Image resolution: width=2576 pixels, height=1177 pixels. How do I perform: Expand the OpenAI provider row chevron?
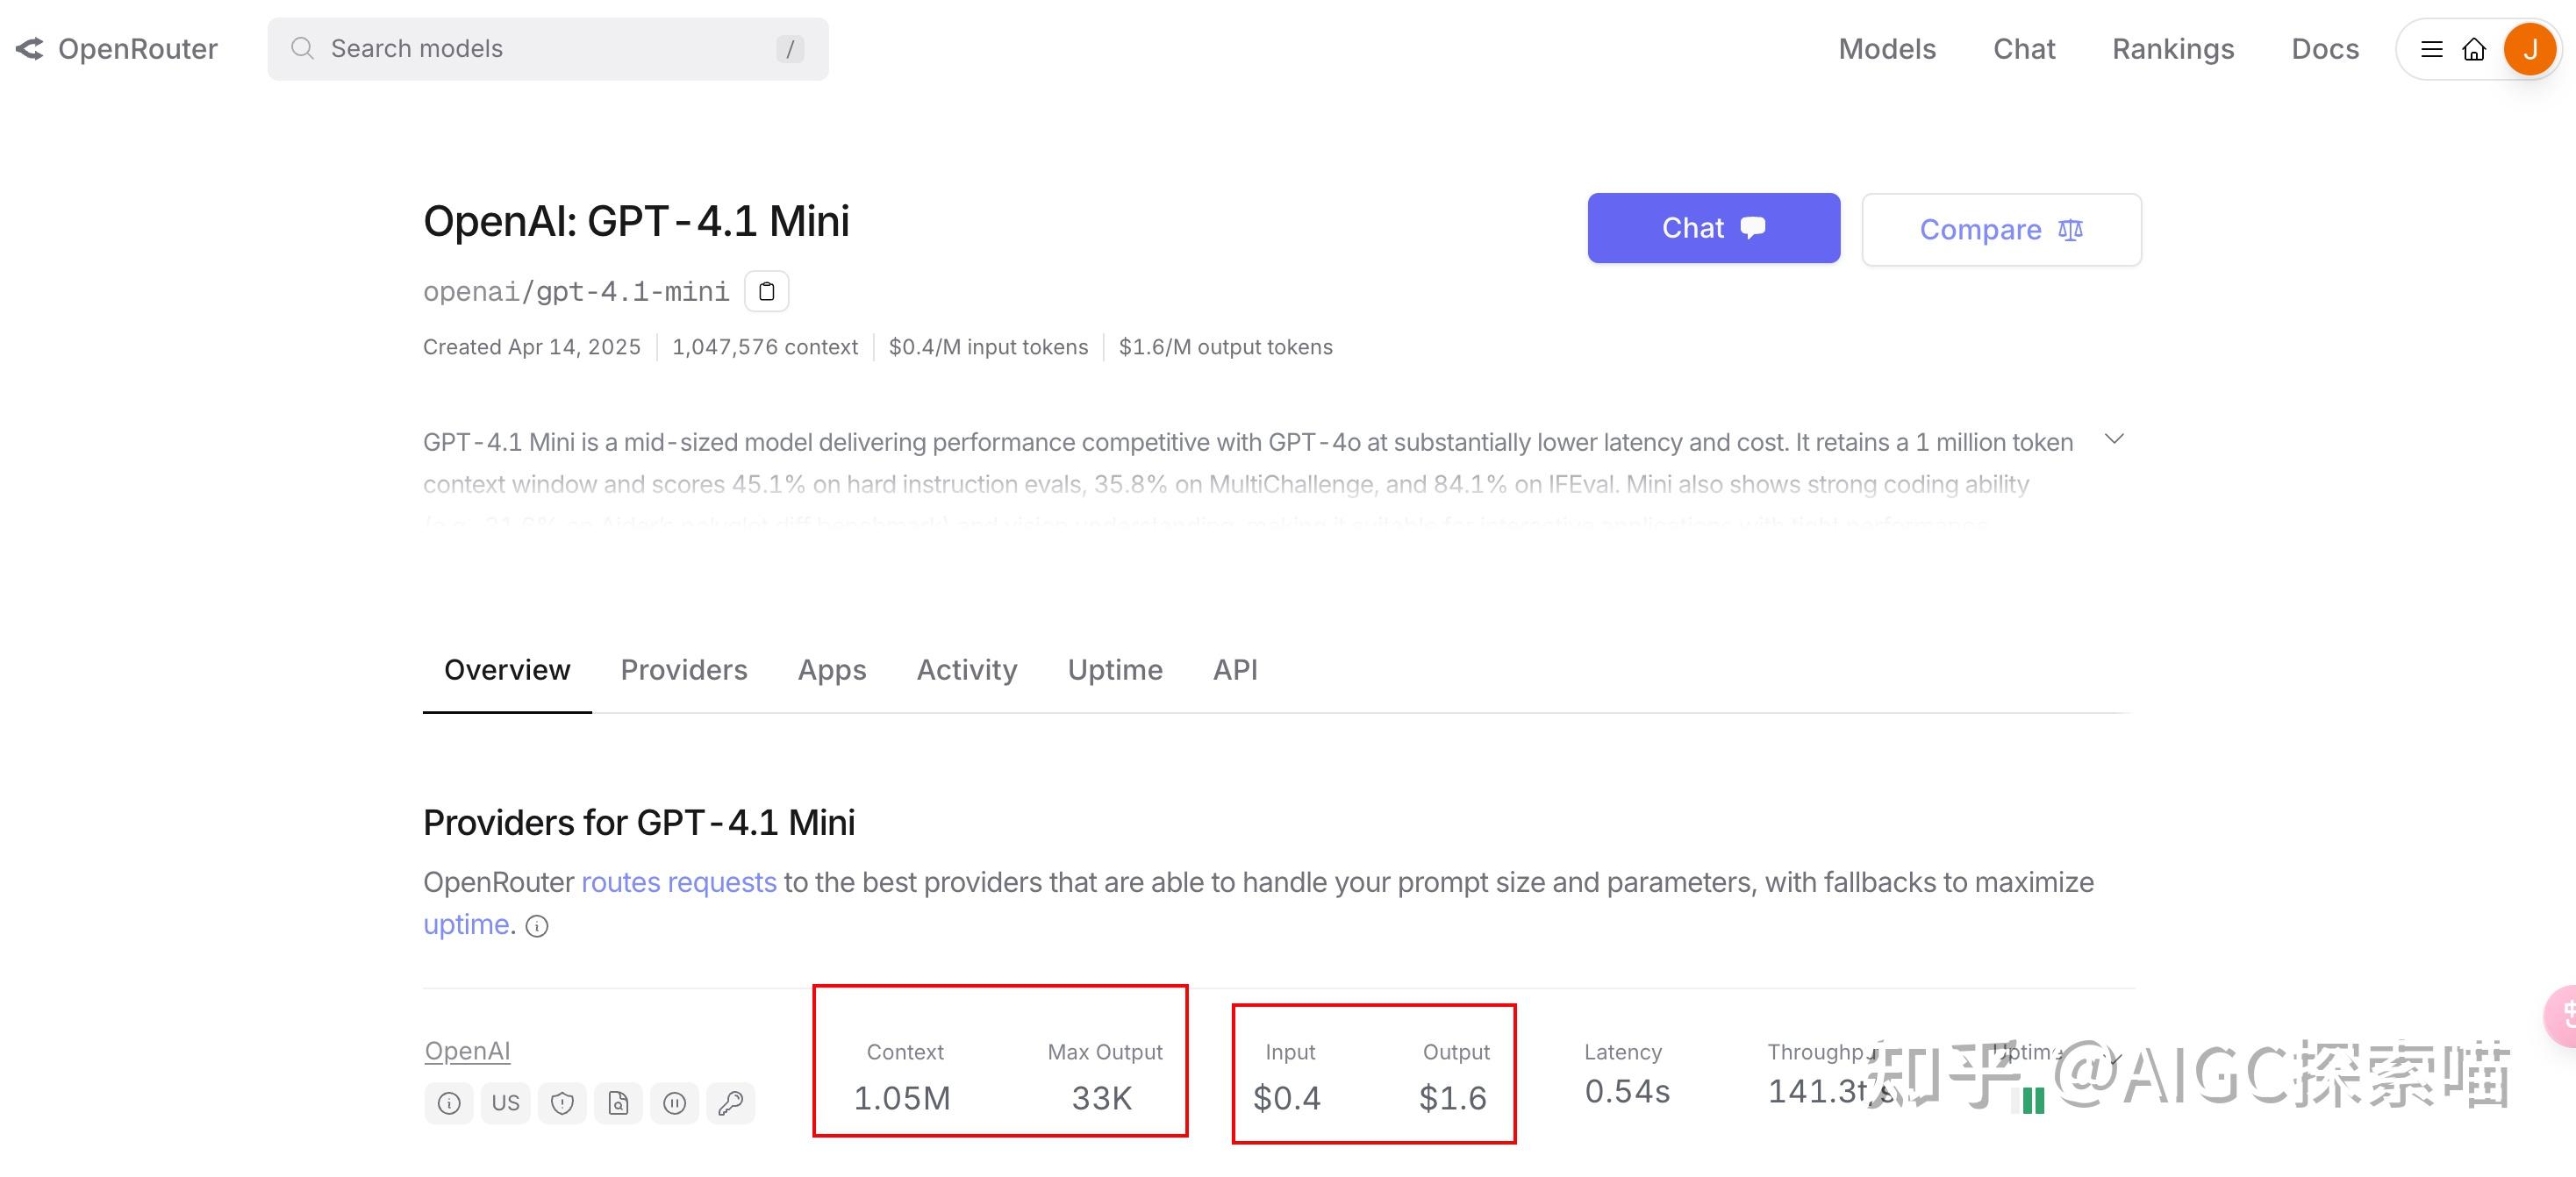click(x=2113, y=1056)
